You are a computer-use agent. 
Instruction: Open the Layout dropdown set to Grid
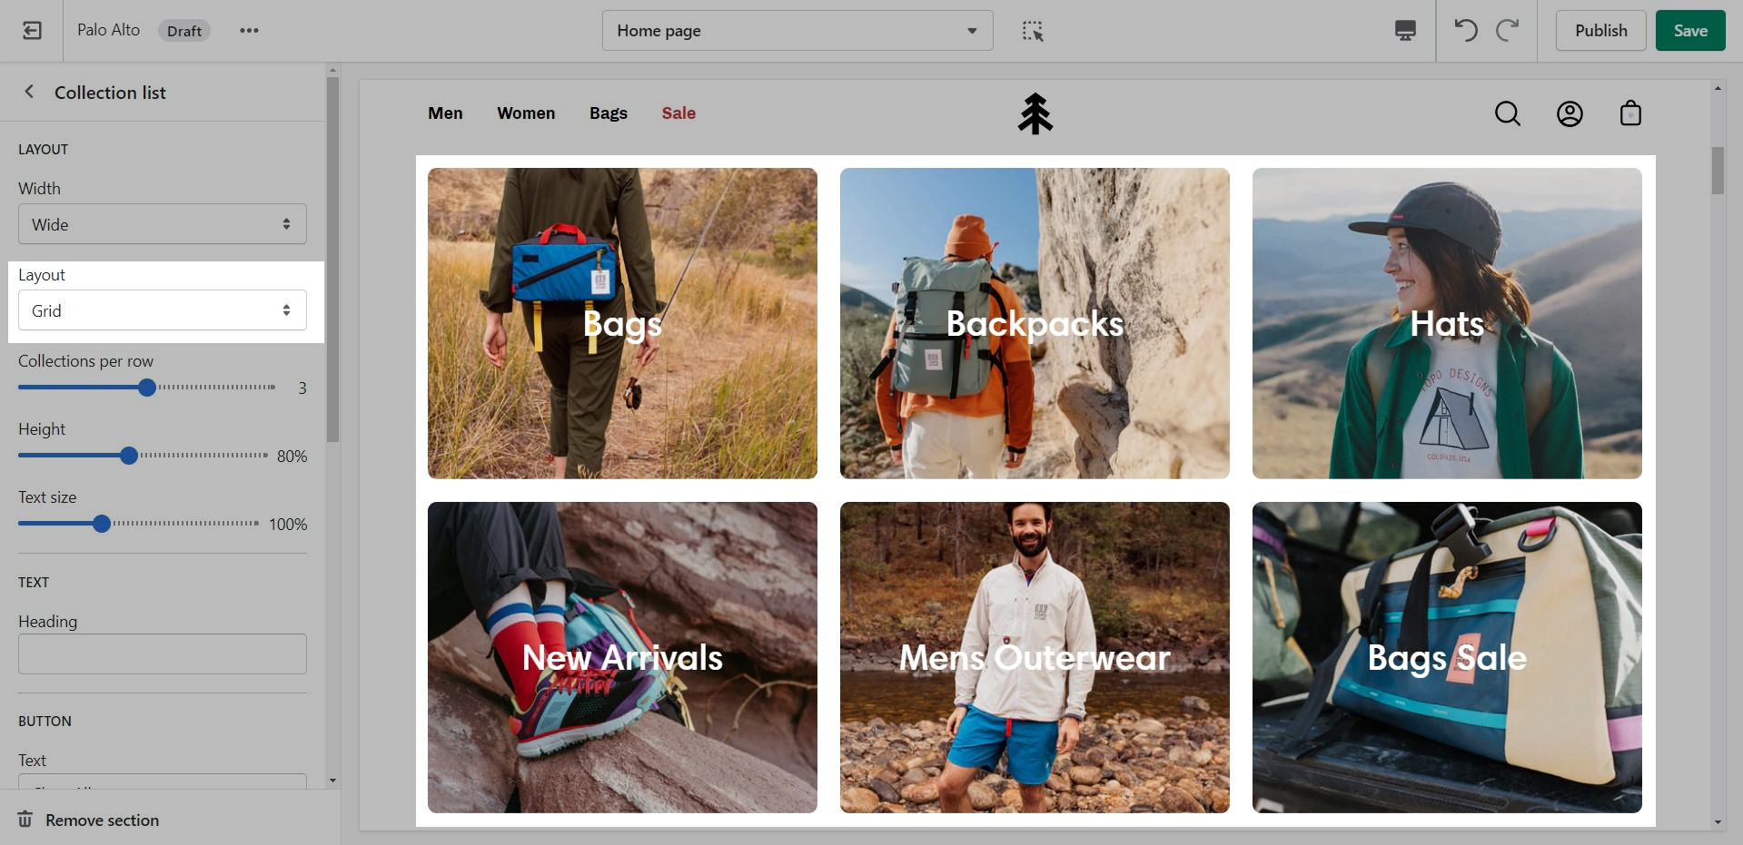pos(163,310)
